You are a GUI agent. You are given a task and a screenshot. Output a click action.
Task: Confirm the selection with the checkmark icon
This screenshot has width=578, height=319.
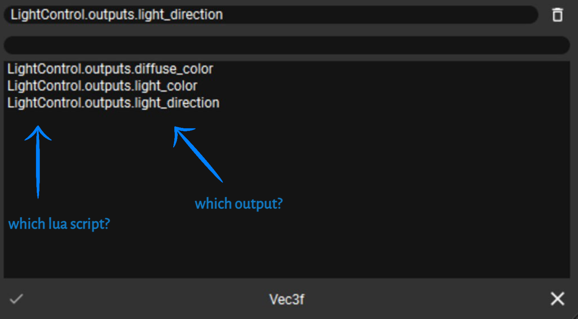[16, 299]
